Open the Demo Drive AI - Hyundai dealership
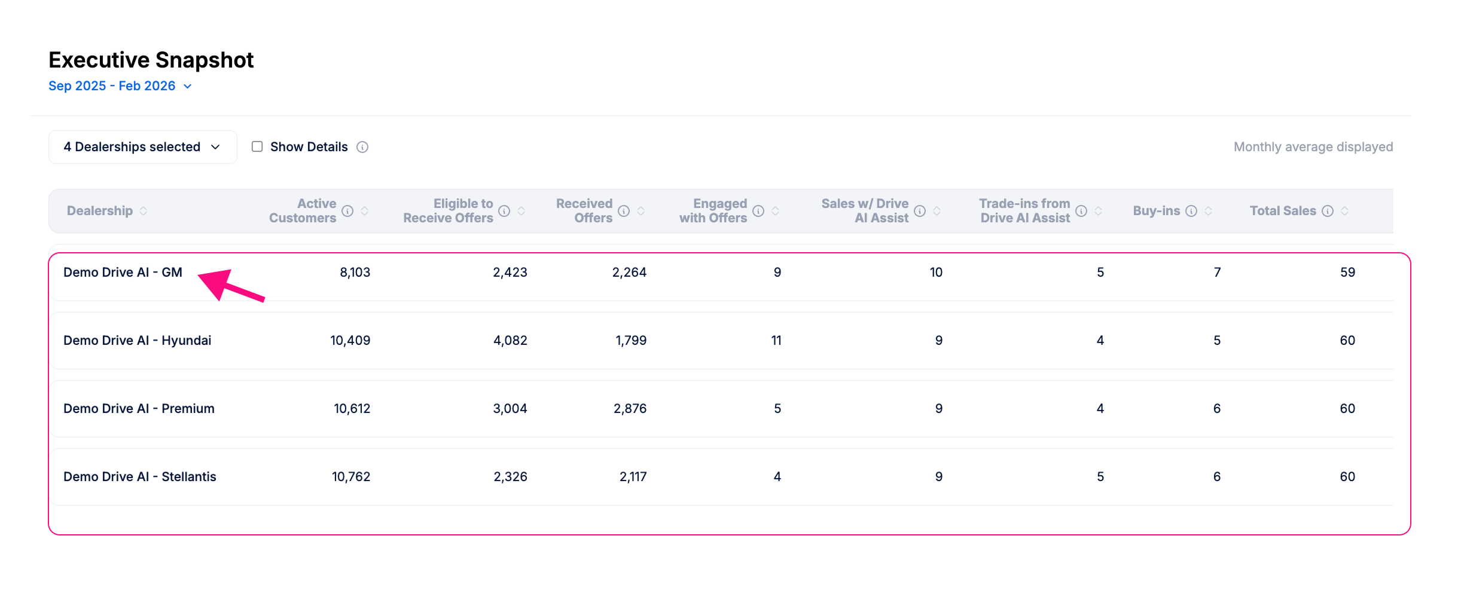The width and height of the screenshot is (1458, 606). [137, 341]
